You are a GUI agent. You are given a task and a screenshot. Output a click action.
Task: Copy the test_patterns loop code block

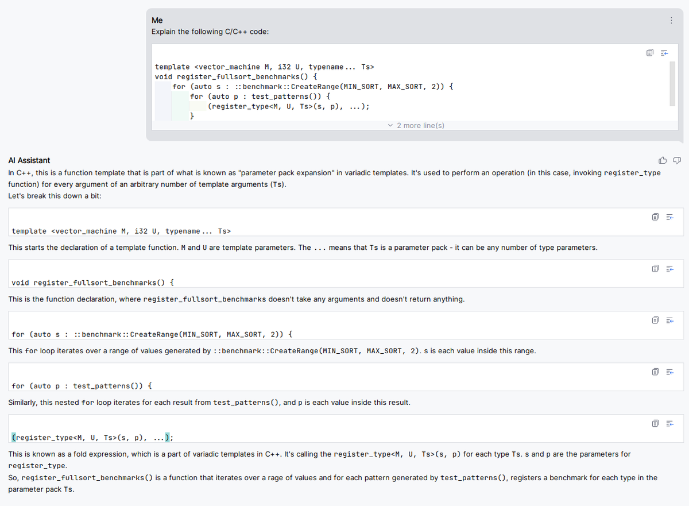(655, 372)
